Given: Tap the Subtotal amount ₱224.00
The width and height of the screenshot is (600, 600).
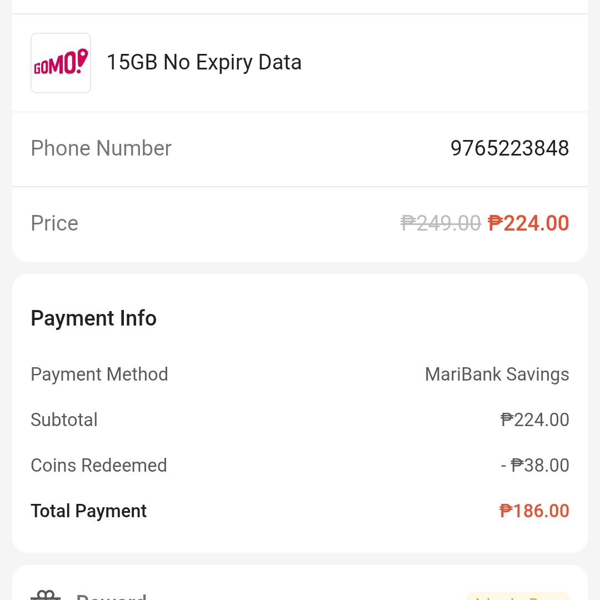Looking at the screenshot, I should point(534,420).
